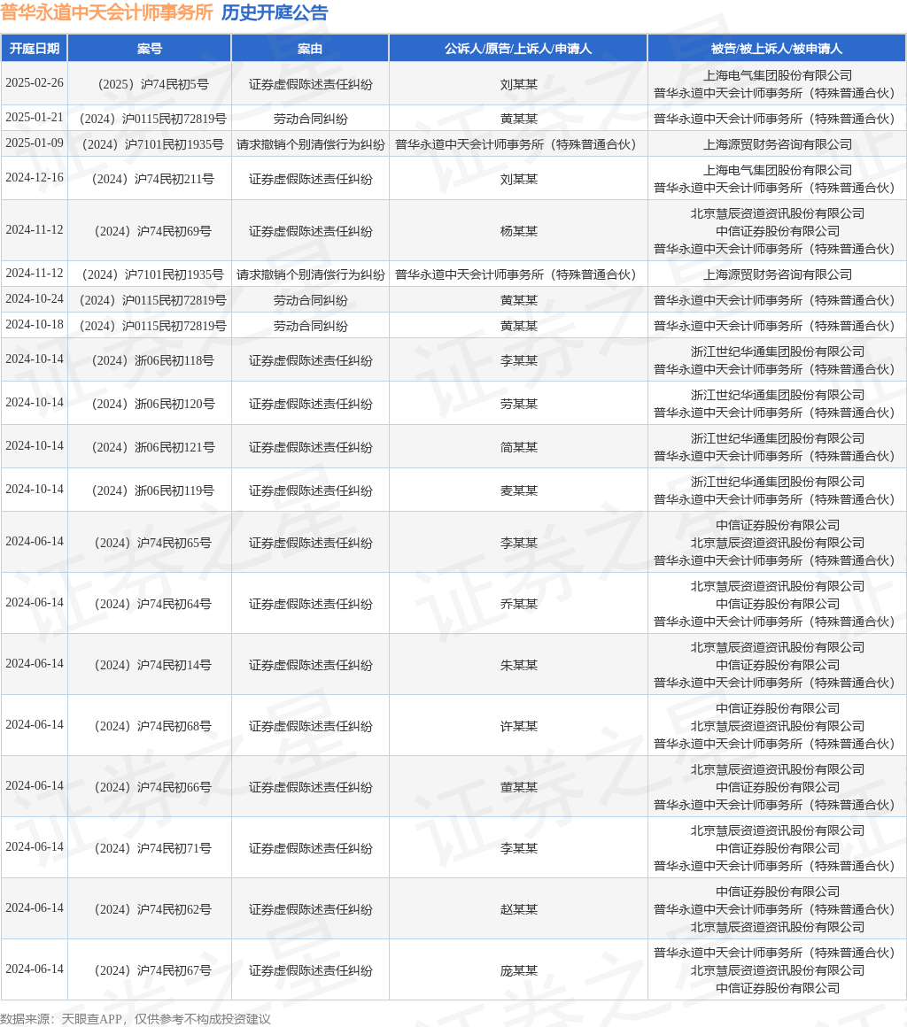Select case number (2024)沪74民初71号
This screenshot has height=1027, width=907.
click(150, 848)
